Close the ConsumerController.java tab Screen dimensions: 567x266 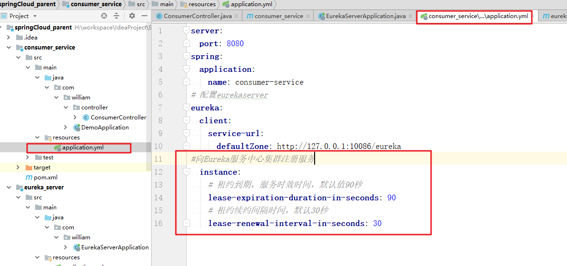[x=237, y=16]
